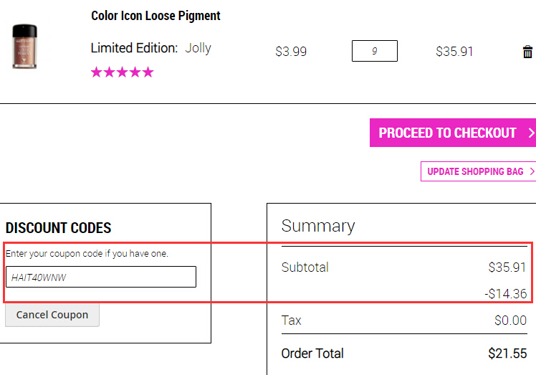The width and height of the screenshot is (536, 375).
Task: Click the quantity box showing 9
Action: [375, 51]
